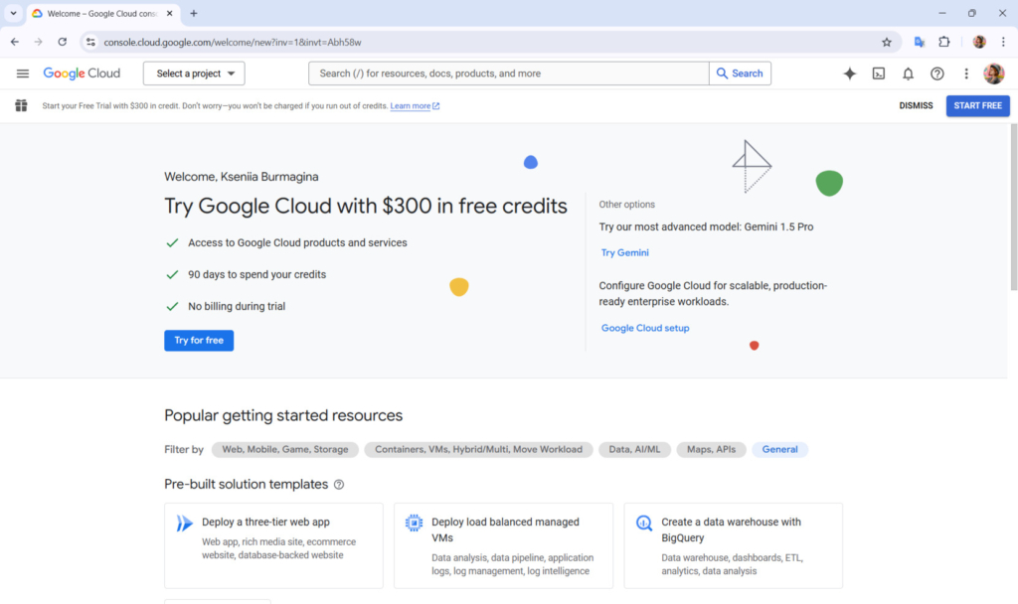This screenshot has height=604, width=1018.
Task: Open the console's three-dot options icon
Action: pyautogui.click(x=965, y=73)
